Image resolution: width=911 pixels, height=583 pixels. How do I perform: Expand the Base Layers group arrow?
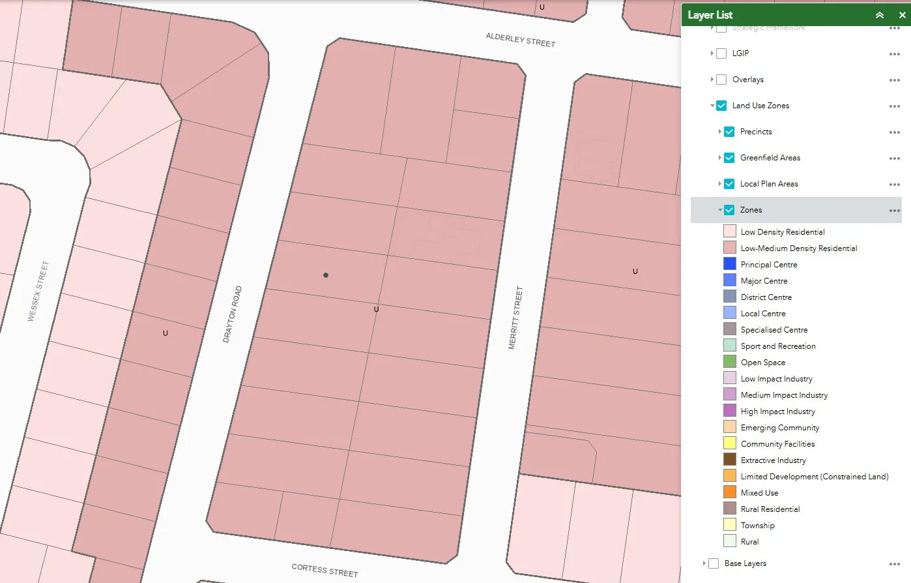[x=704, y=563]
